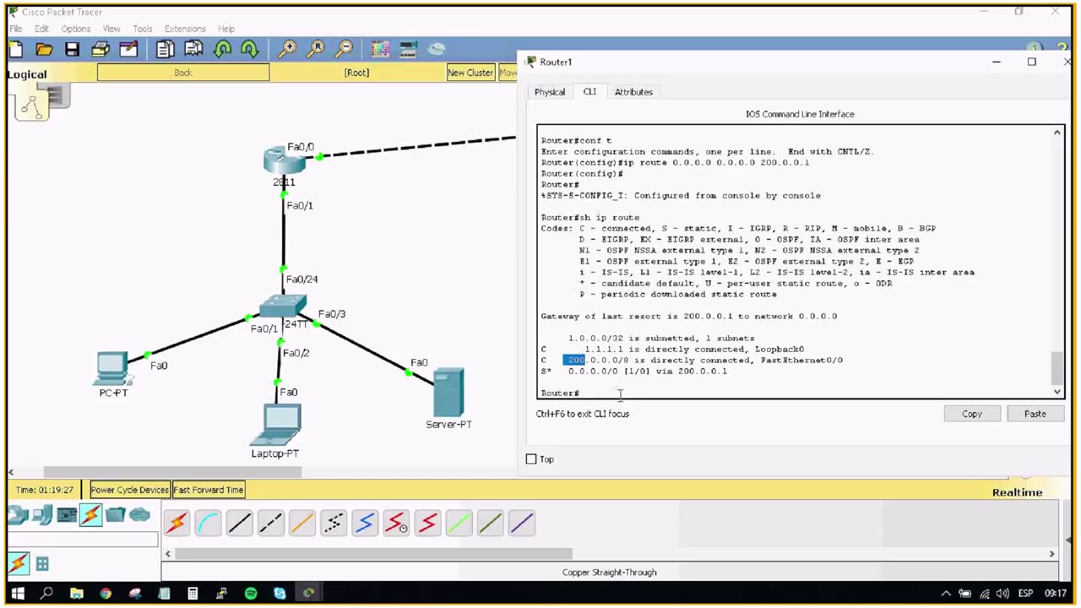This screenshot has height=608, width=1081.
Task: Click the Laptop-PT device
Action: (276, 425)
